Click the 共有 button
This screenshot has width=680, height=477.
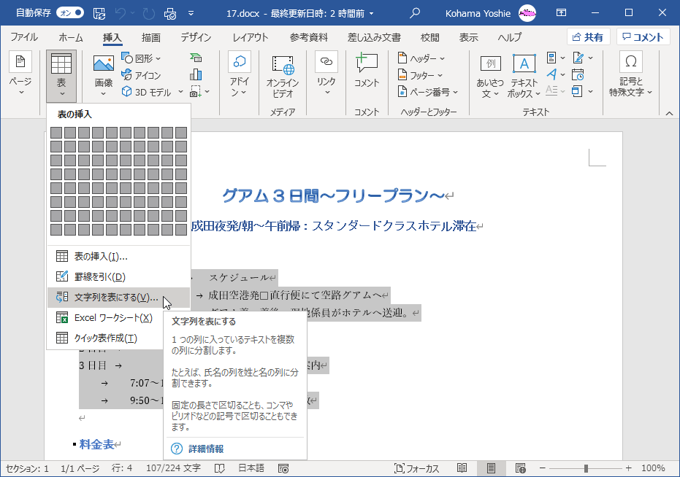coord(588,36)
